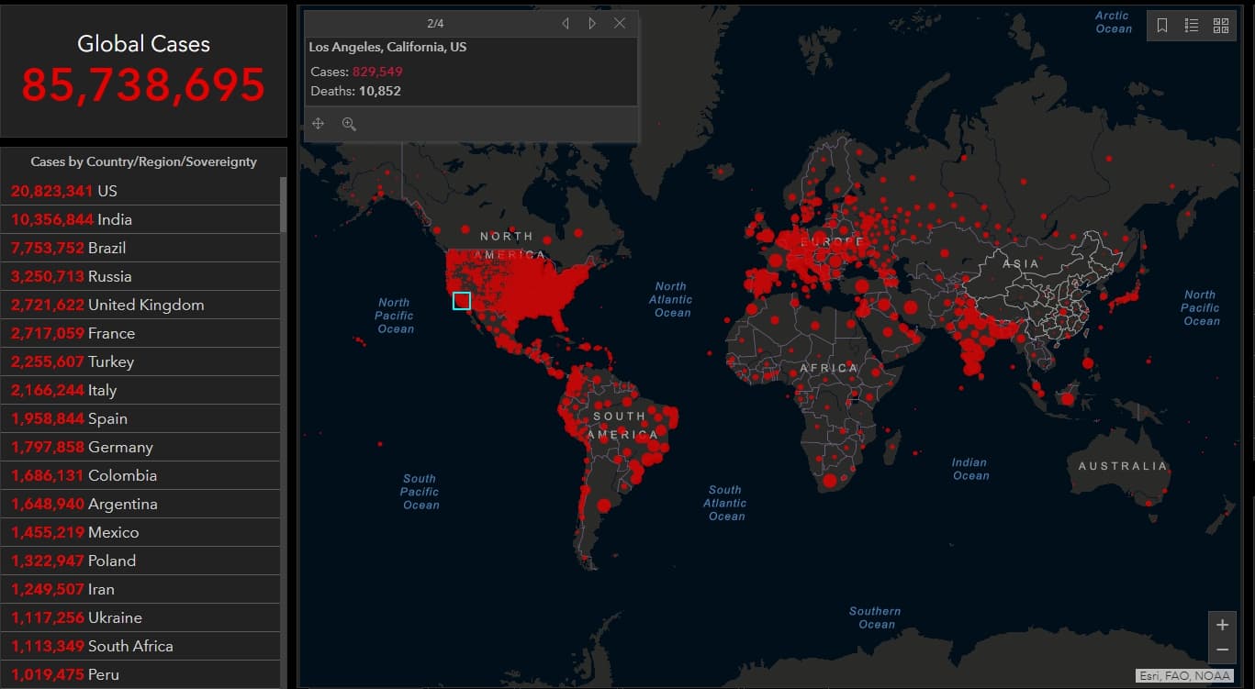Select Peru in the country list

pyautogui.click(x=141, y=674)
